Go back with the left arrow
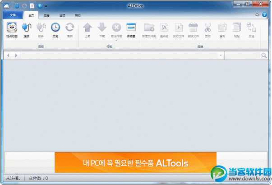This screenshot has height=185, width=272. pos(8,55)
